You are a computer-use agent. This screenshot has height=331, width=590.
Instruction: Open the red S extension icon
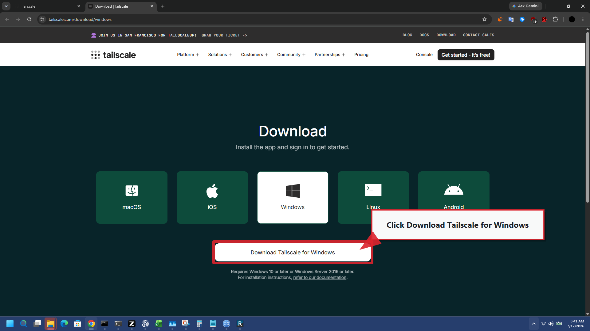pyautogui.click(x=544, y=19)
